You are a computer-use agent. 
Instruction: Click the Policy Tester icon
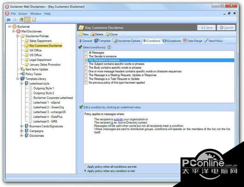tap(23, 74)
